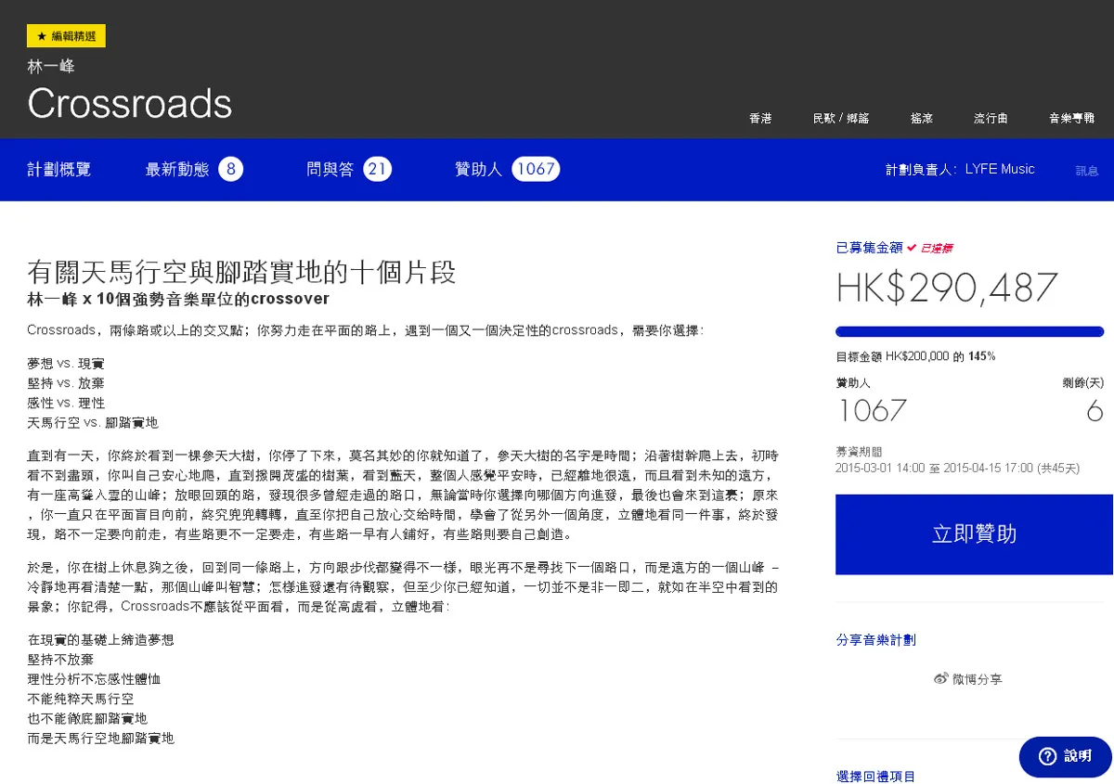Click the line 天馬行空 vs. 腳踏實地

point(93,422)
